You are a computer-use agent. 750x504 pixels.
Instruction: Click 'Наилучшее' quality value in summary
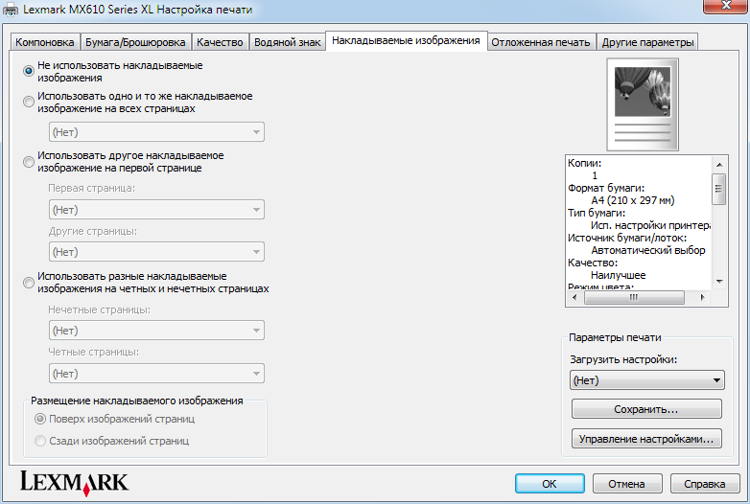coord(618,275)
